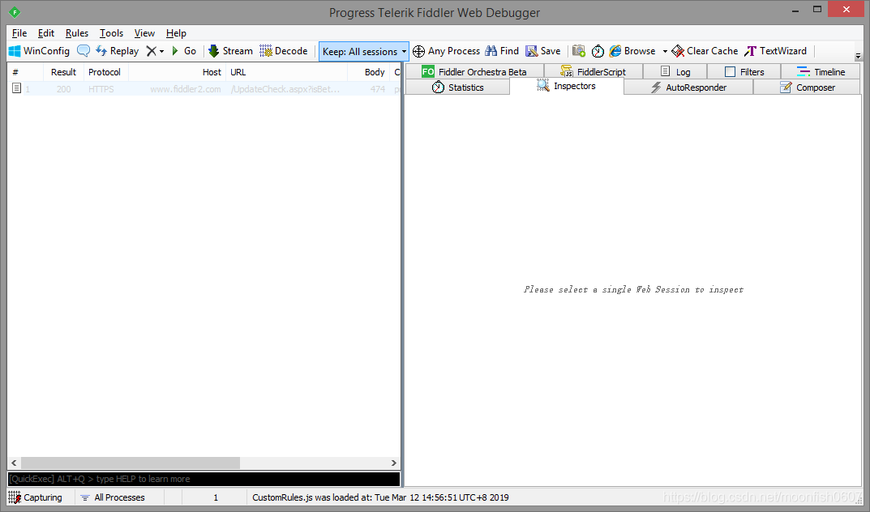Switch to Fiddler Orchestra Beta tab
This screenshot has height=512, width=870.
[x=474, y=71]
